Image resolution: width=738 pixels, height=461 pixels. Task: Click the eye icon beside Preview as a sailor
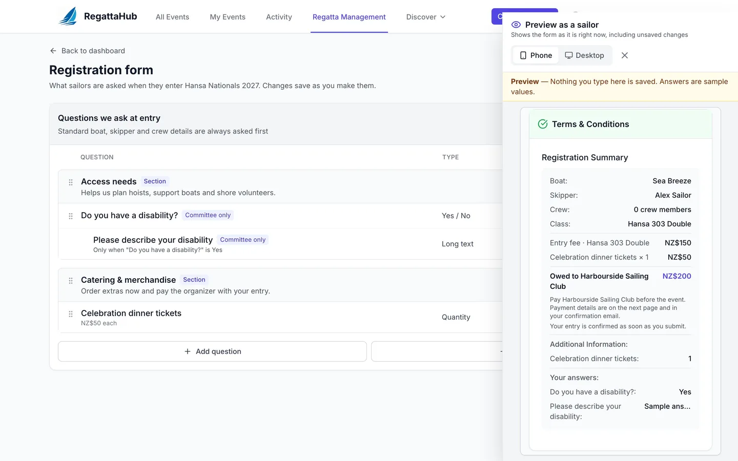516,25
